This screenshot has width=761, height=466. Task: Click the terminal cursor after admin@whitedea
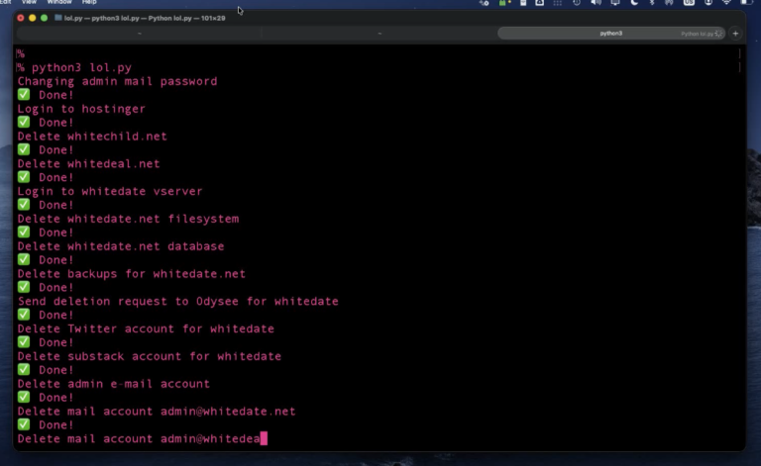tap(264, 438)
